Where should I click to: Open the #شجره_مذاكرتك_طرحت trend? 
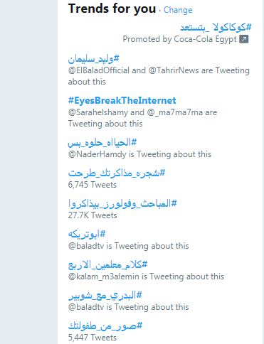[x=117, y=173]
